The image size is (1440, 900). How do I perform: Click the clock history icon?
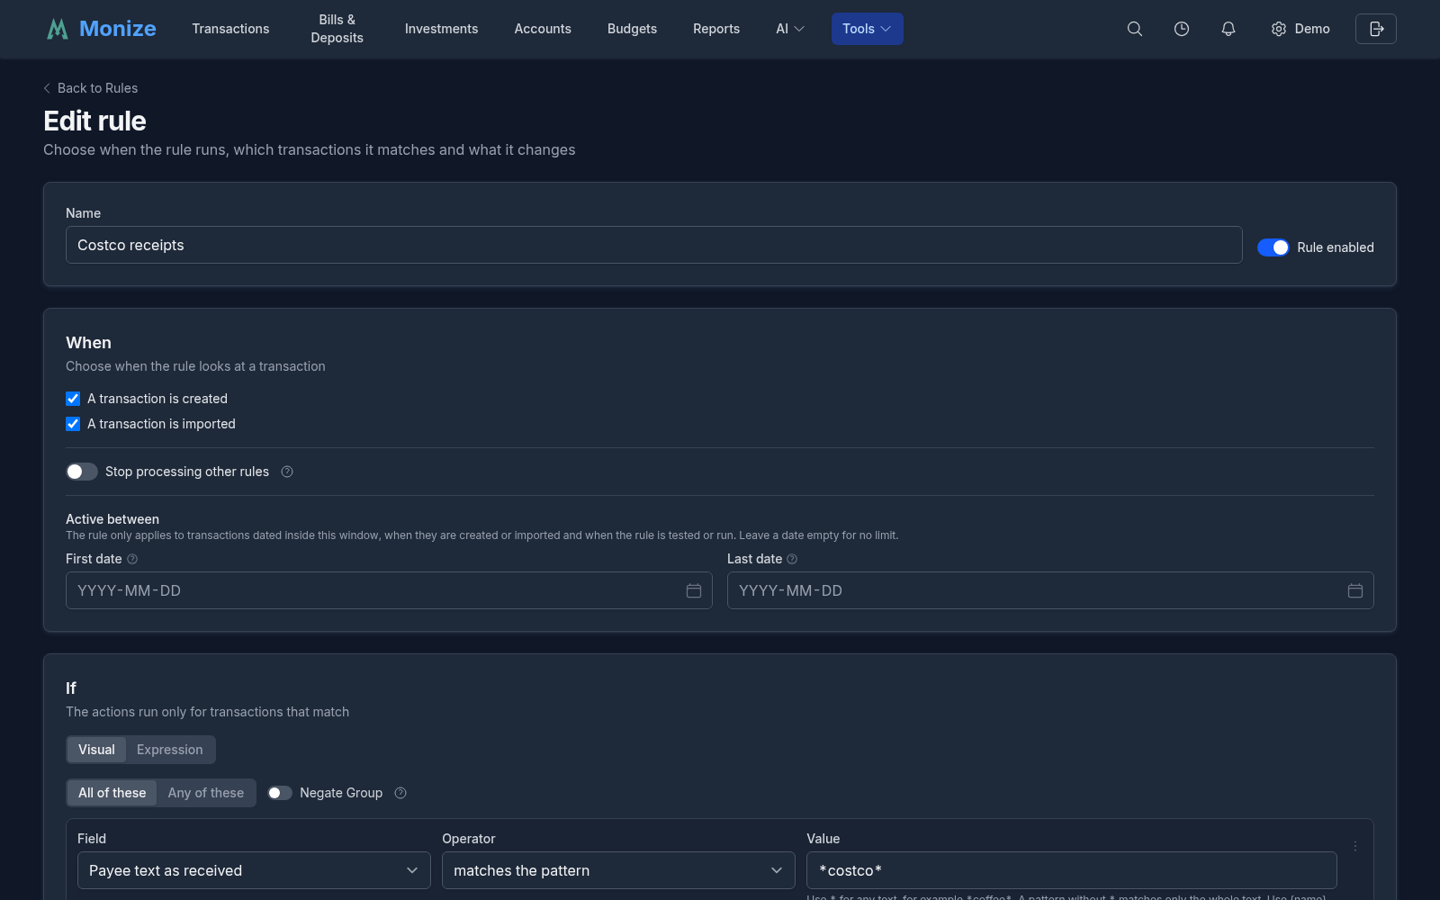click(x=1182, y=29)
